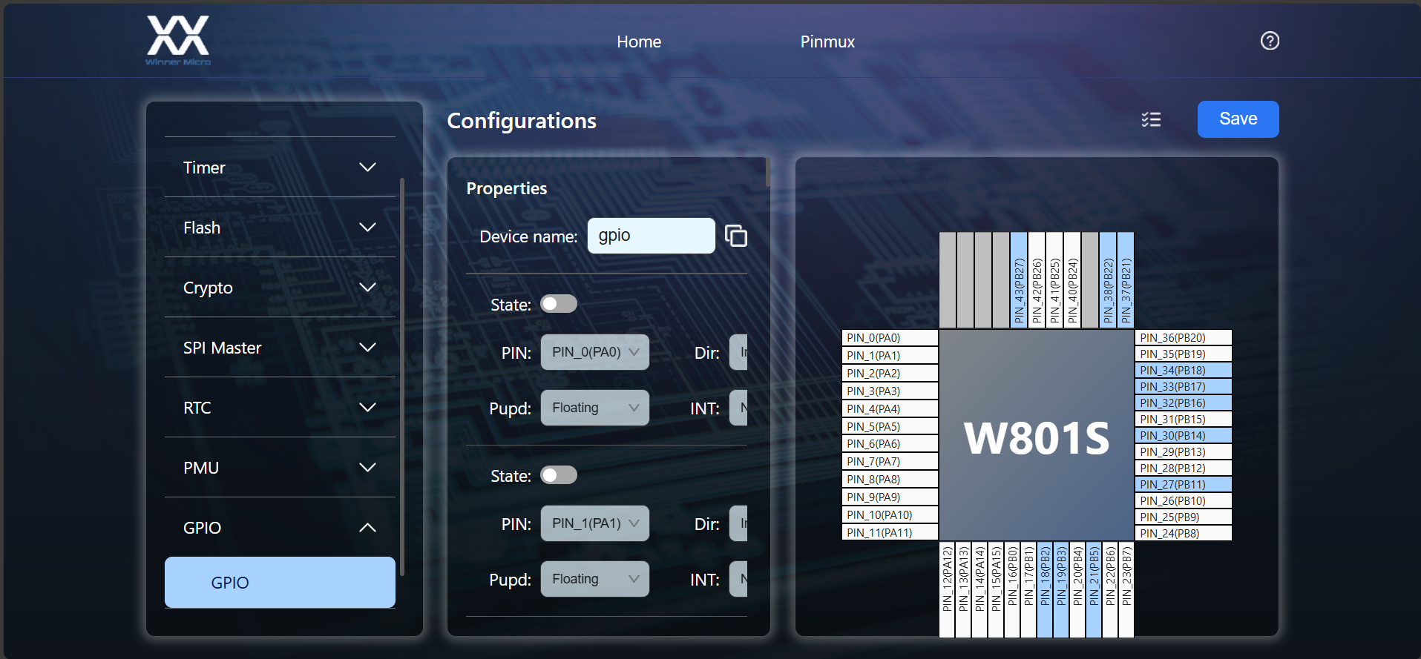Select top pin PIN_37(PB21)

pyautogui.click(x=1126, y=280)
